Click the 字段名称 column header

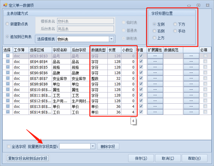(61, 50)
